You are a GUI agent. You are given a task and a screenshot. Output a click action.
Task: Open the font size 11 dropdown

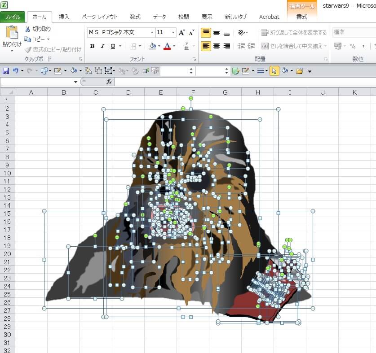coord(173,32)
